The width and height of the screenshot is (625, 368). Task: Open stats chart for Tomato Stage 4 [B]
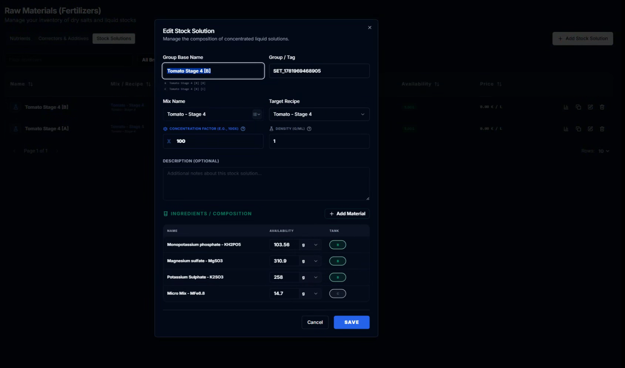tap(566, 107)
